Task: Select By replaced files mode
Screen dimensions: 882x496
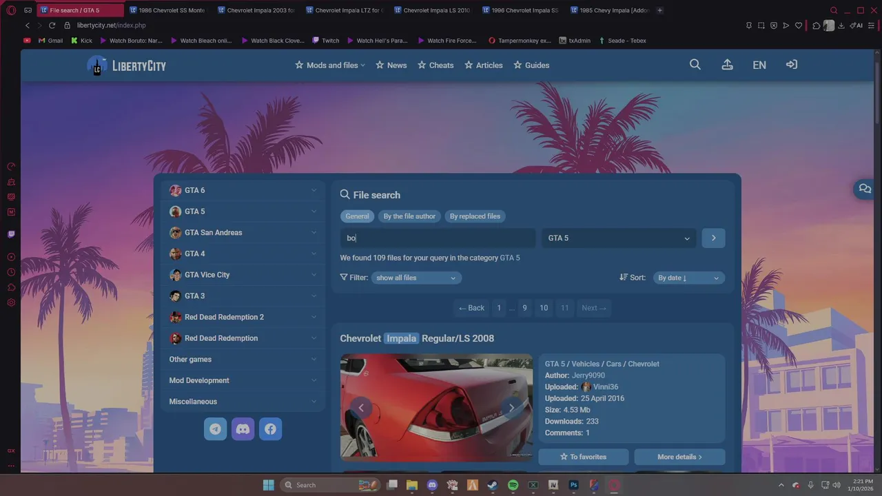Action: tap(475, 216)
